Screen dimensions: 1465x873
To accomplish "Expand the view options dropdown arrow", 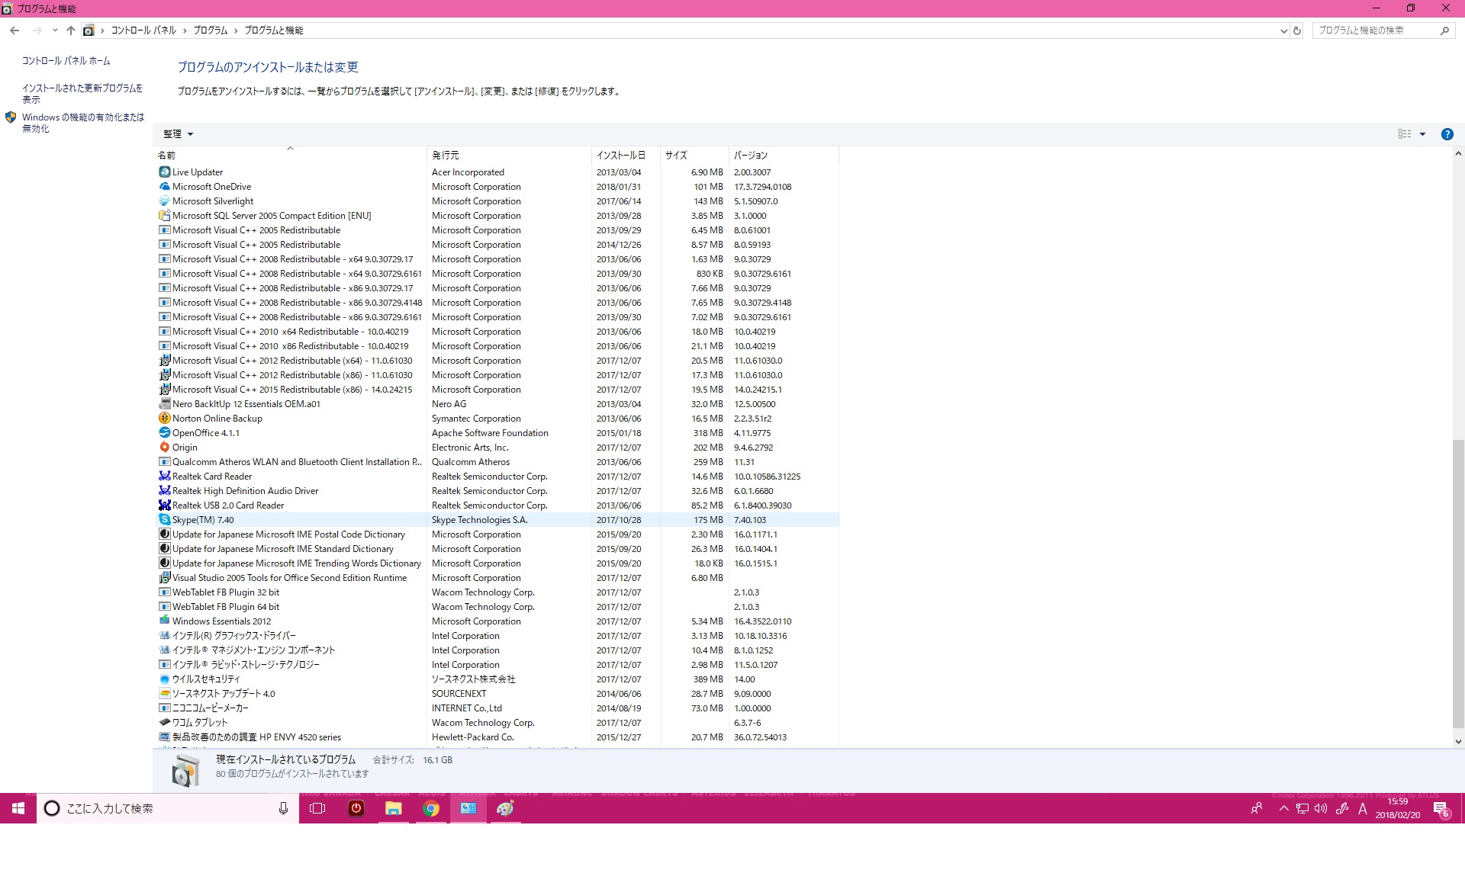I will (x=1422, y=134).
